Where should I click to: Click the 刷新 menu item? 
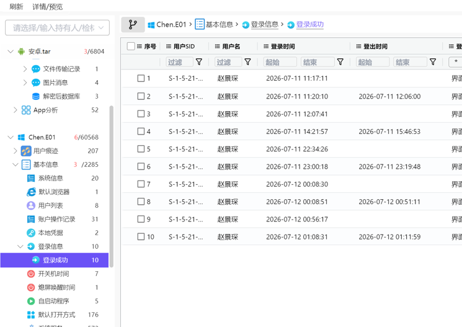coord(16,6)
